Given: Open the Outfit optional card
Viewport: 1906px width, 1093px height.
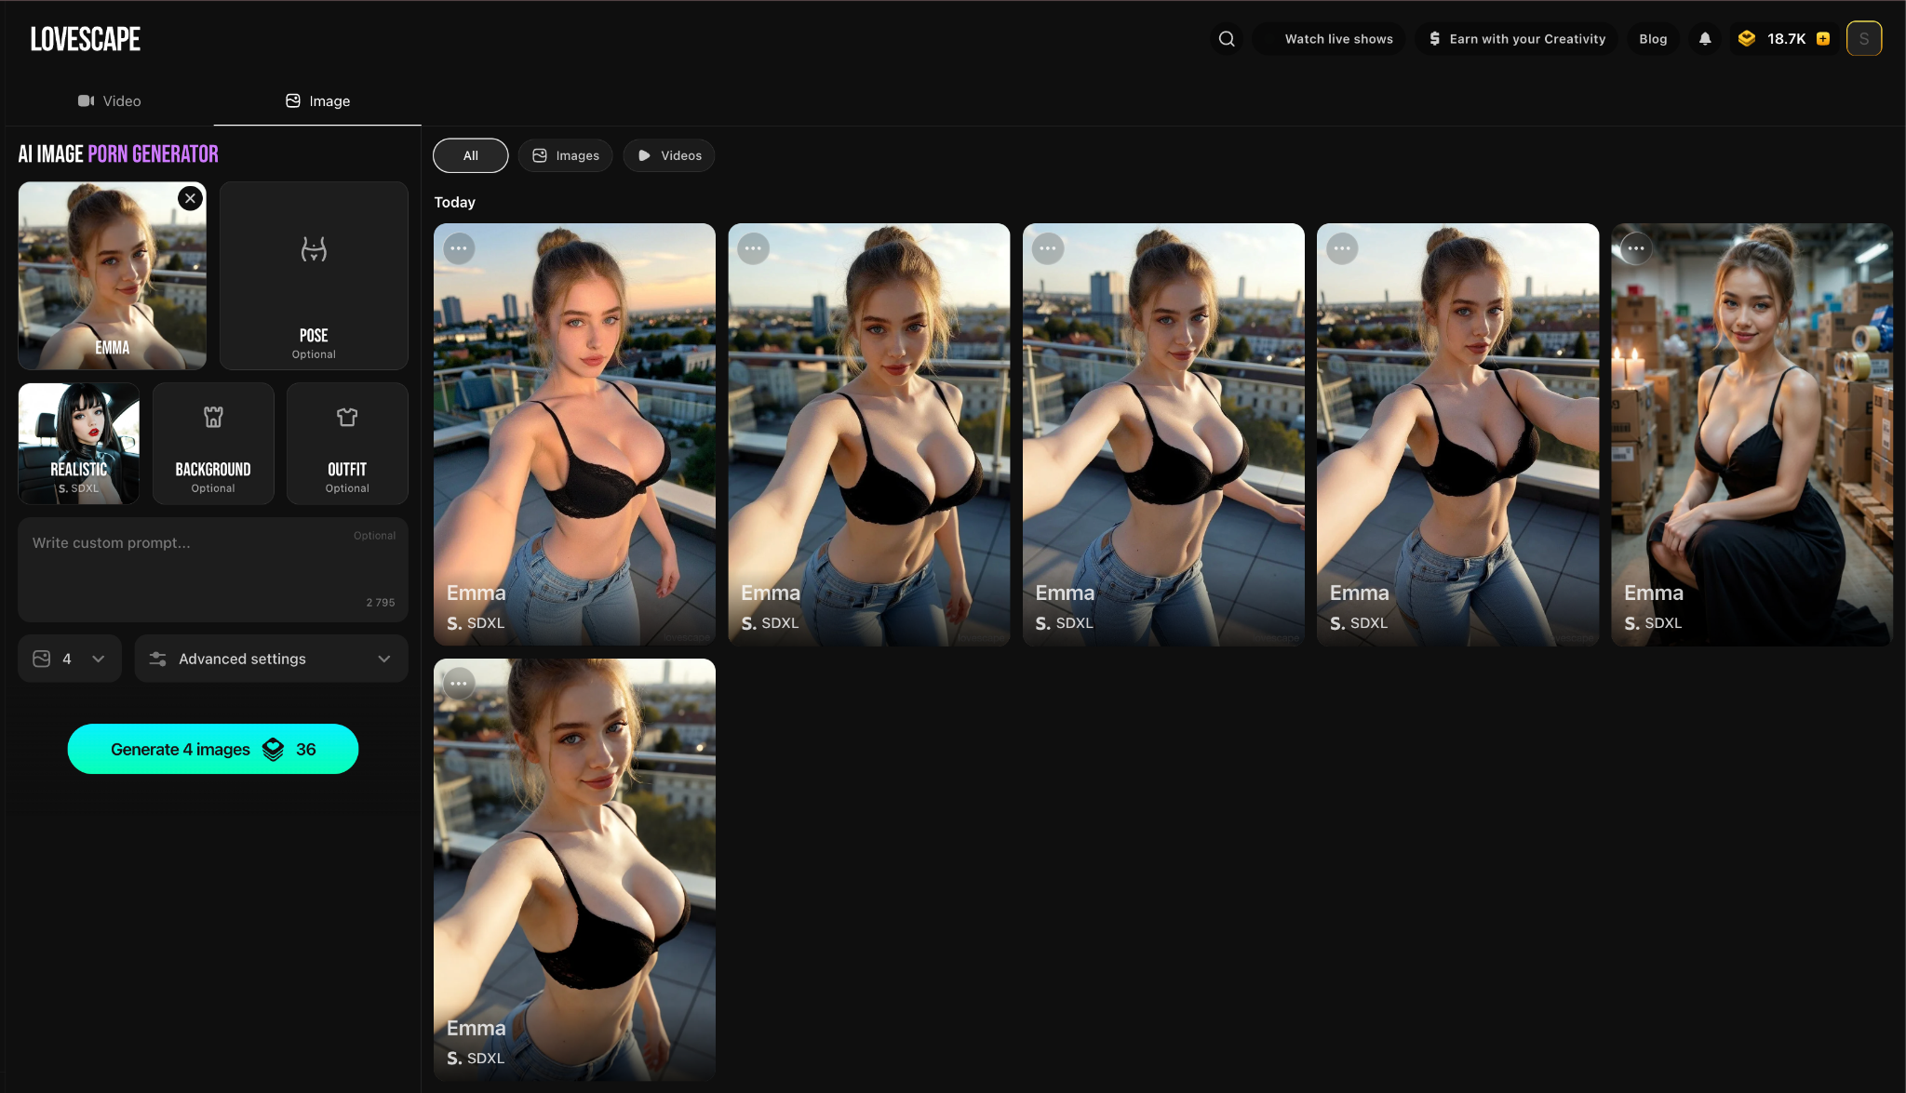Looking at the screenshot, I should [347, 444].
